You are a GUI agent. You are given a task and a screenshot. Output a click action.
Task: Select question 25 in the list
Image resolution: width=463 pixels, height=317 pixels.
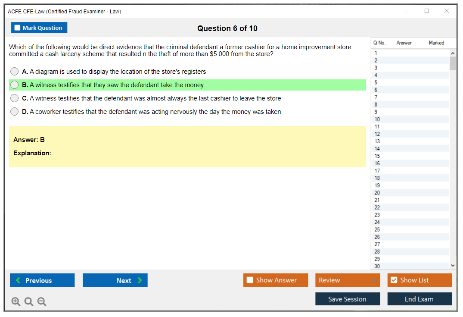[378, 229]
